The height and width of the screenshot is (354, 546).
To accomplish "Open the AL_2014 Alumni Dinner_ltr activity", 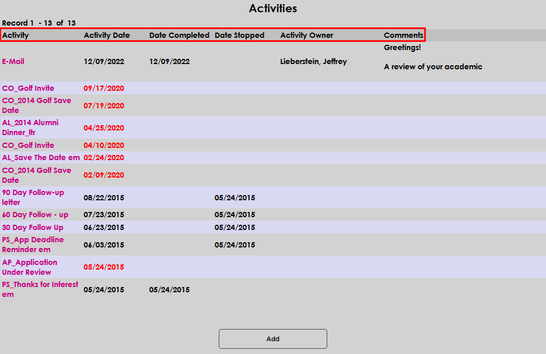I will (30, 128).
